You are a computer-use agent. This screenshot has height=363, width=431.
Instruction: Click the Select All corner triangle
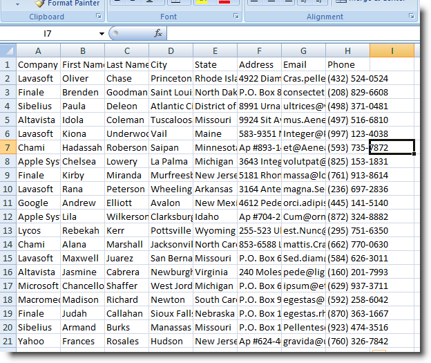[8, 50]
